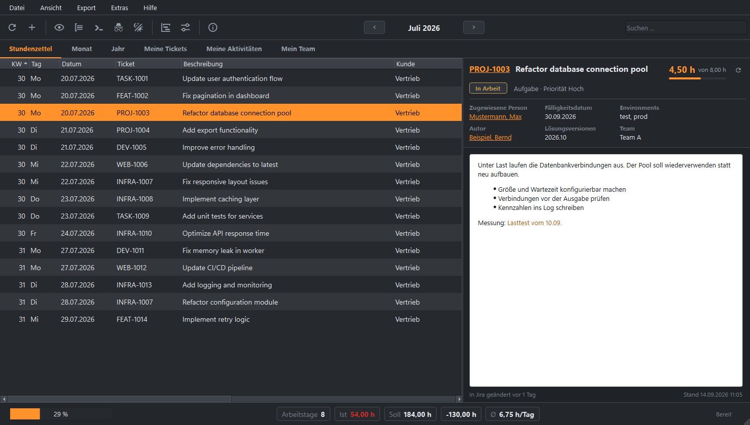Go to the previous month arrow
This screenshot has height=425, width=750.
click(374, 27)
